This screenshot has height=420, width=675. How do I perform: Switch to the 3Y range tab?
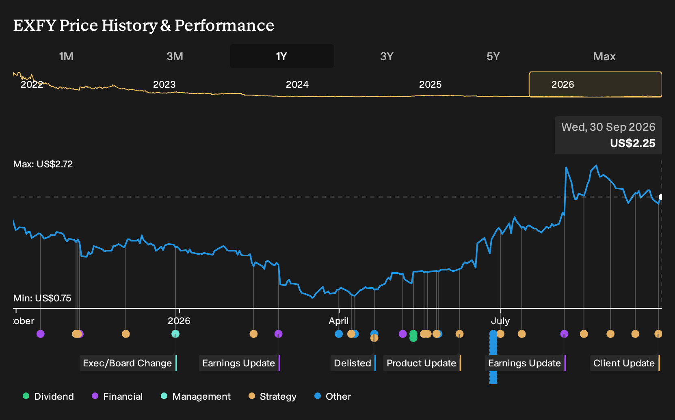tap(387, 56)
